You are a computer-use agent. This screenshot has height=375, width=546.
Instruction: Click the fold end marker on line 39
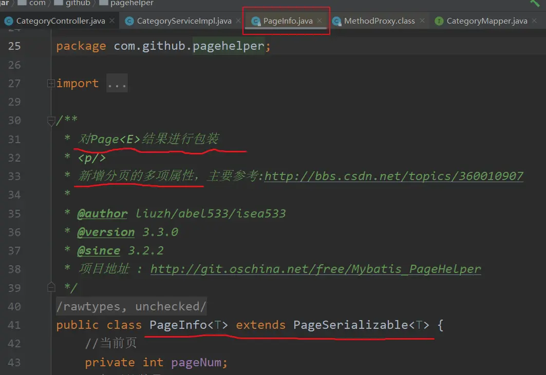(x=51, y=287)
